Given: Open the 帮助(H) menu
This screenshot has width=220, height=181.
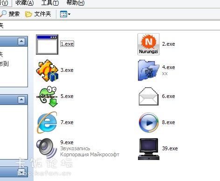Looking at the screenshot, I should point(76,3).
